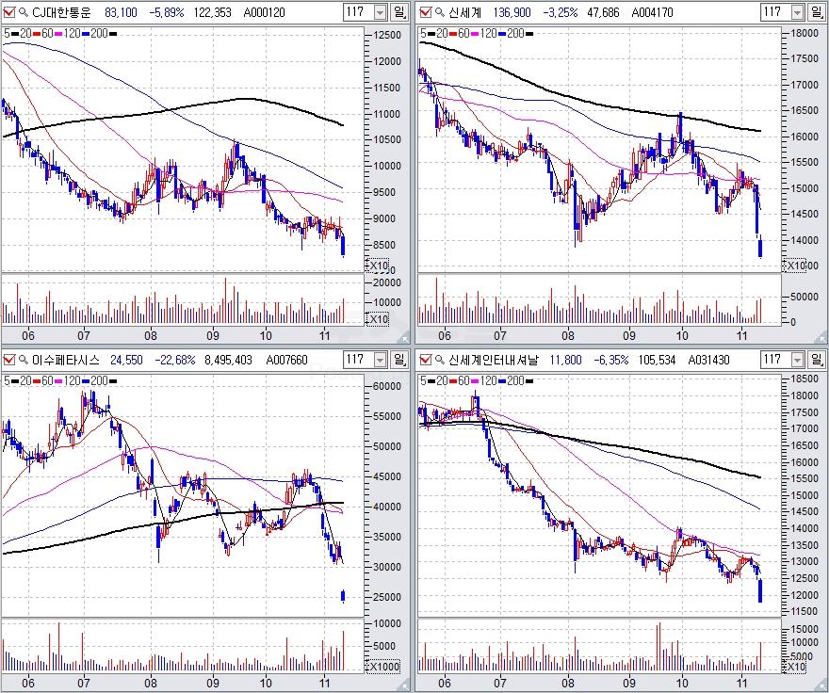Open stock search icon beside 신세계
This screenshot has height=693, width=829.
pyautogui.click(x=438, y=12)
